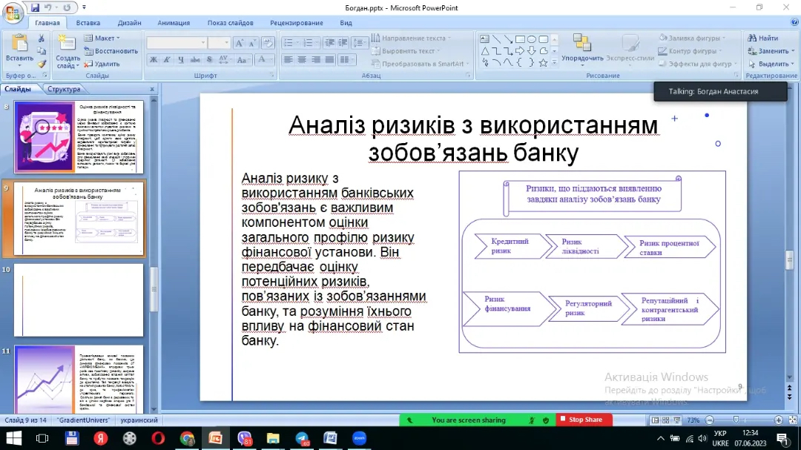Screen dimensions: 801x450
Task: Toggle Bold (Ж) text formatting
Action: 154,60
